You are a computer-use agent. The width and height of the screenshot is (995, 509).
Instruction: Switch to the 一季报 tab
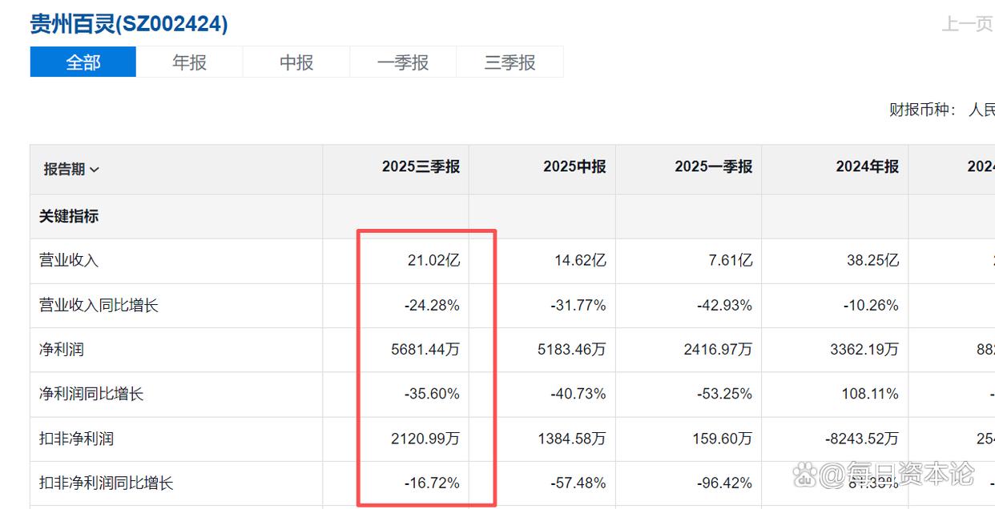[403, 62]
